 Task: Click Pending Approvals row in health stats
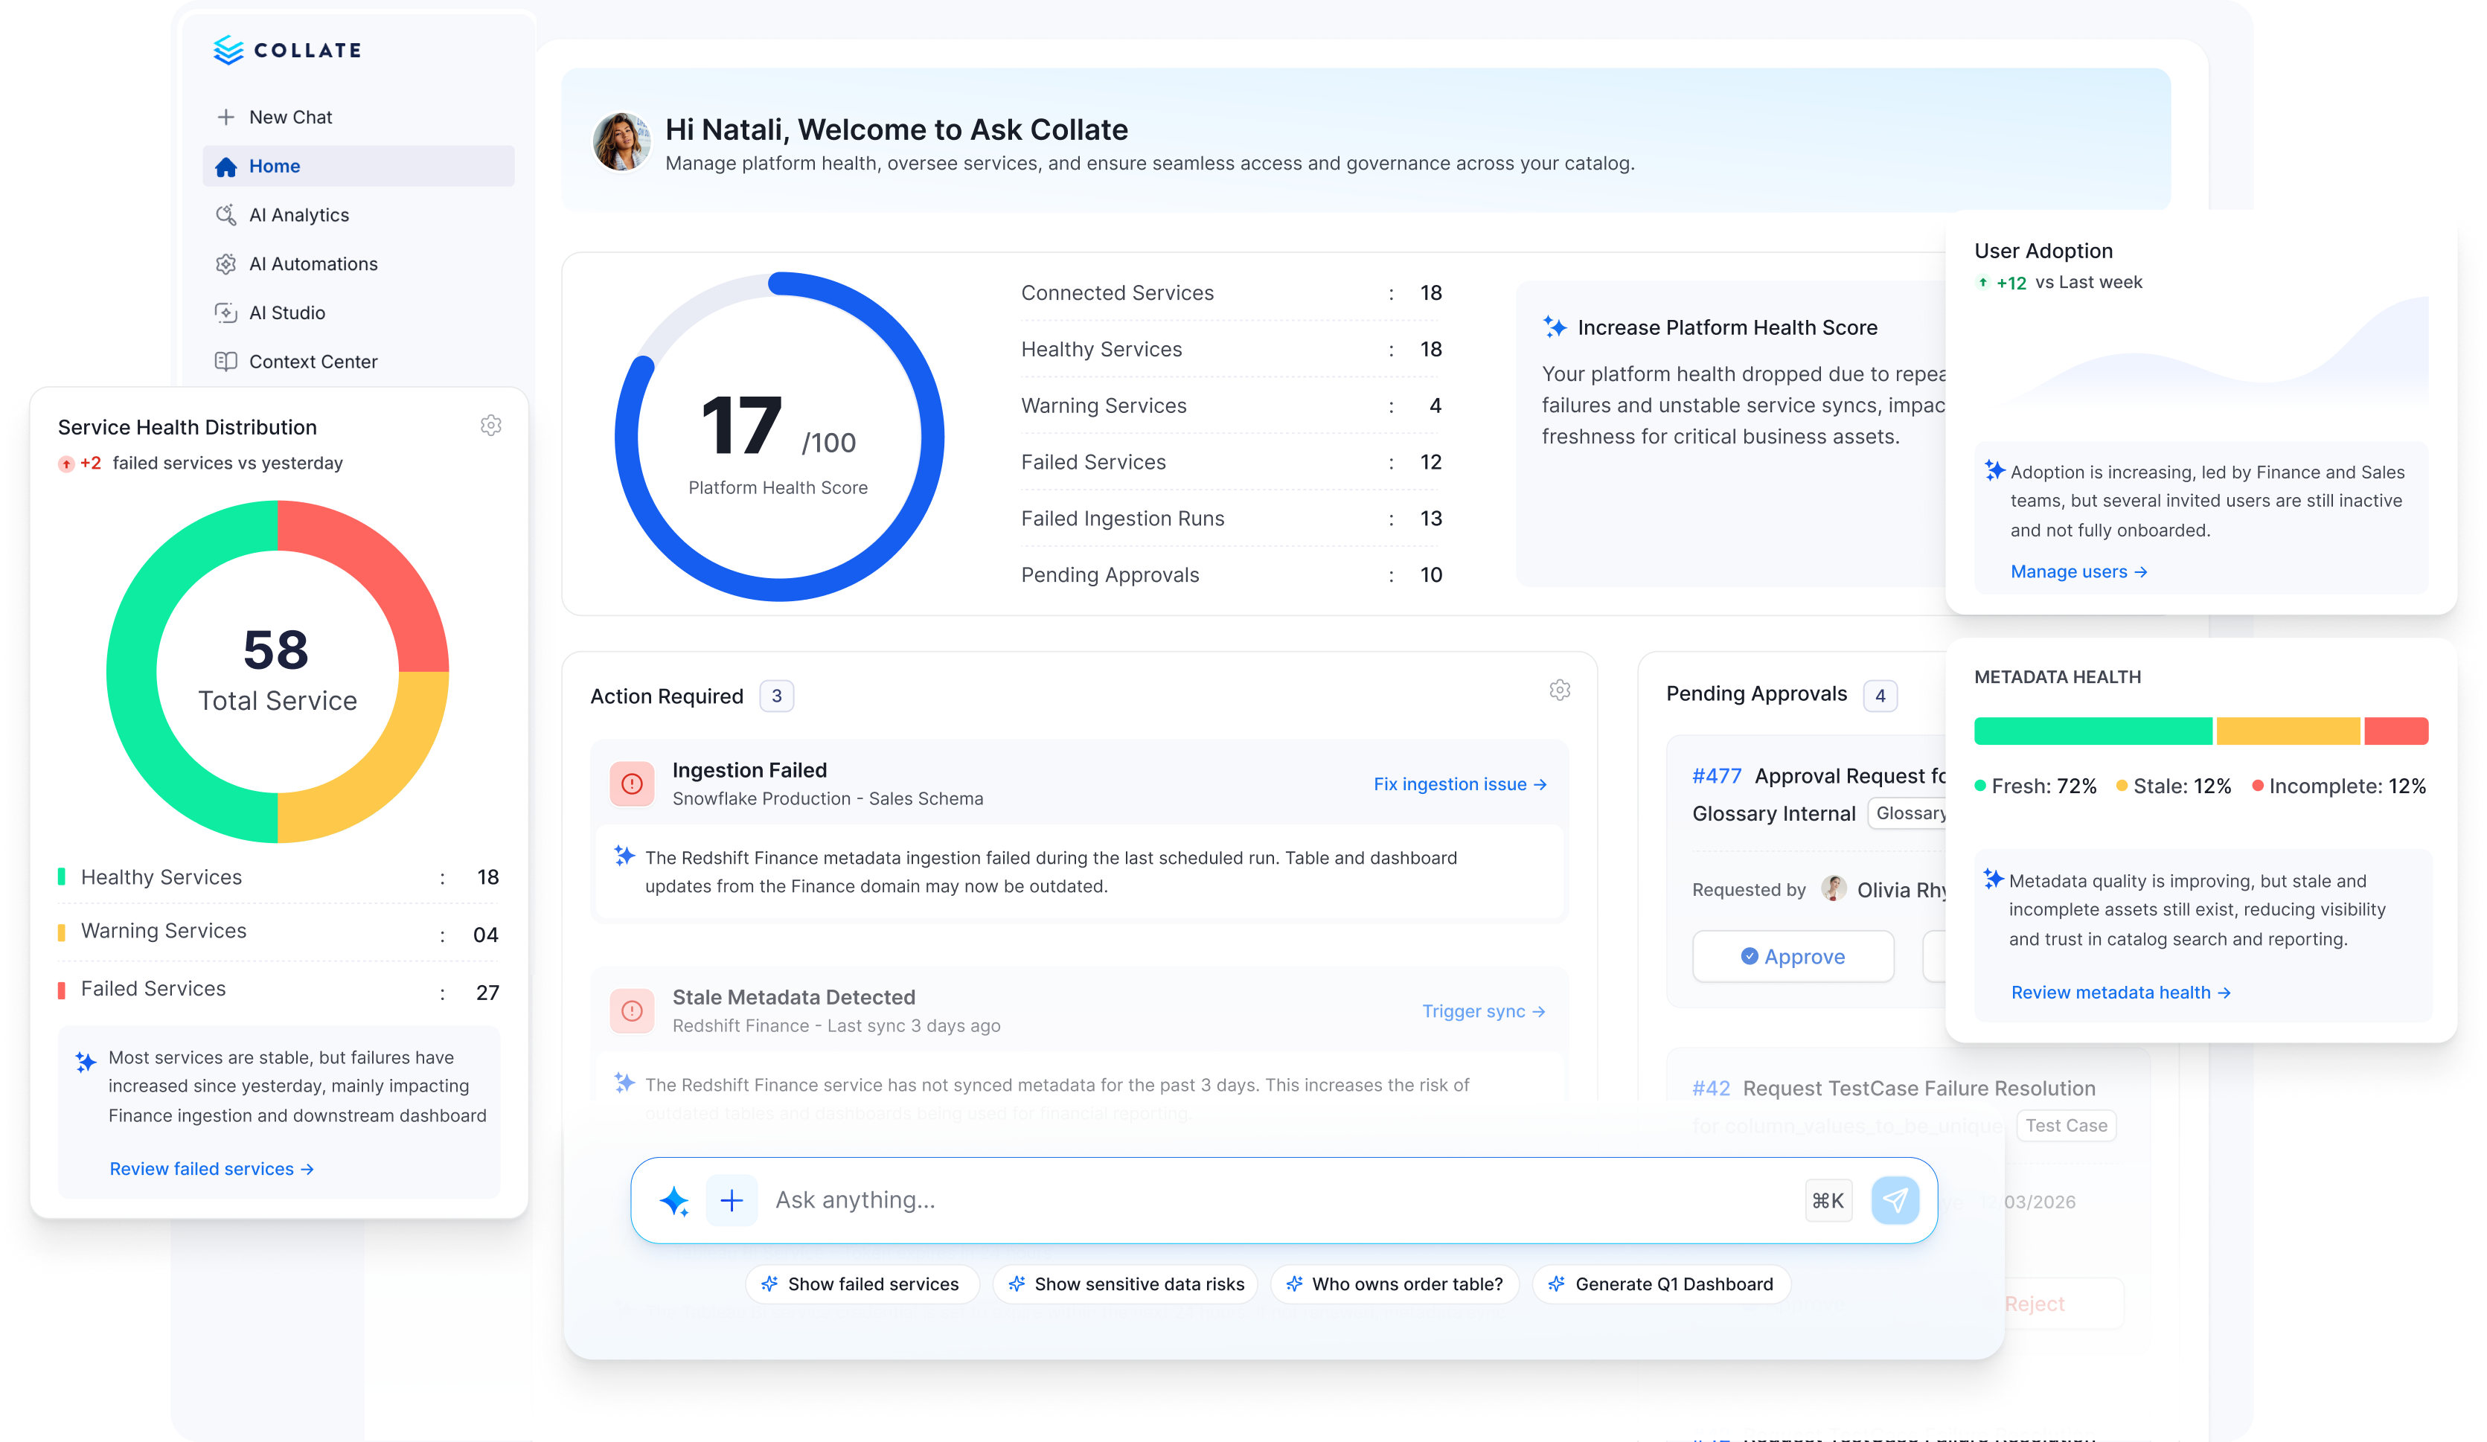(x=1231, y=574)
